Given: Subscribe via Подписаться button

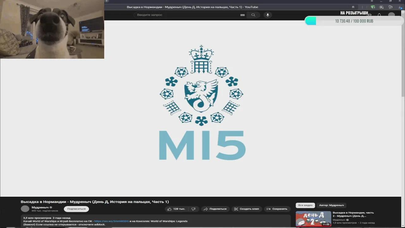Looking at the screenshot, I should (x=76, y=209).
